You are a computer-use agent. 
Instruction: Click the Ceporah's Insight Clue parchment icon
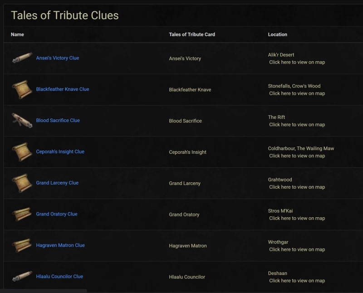22,152
